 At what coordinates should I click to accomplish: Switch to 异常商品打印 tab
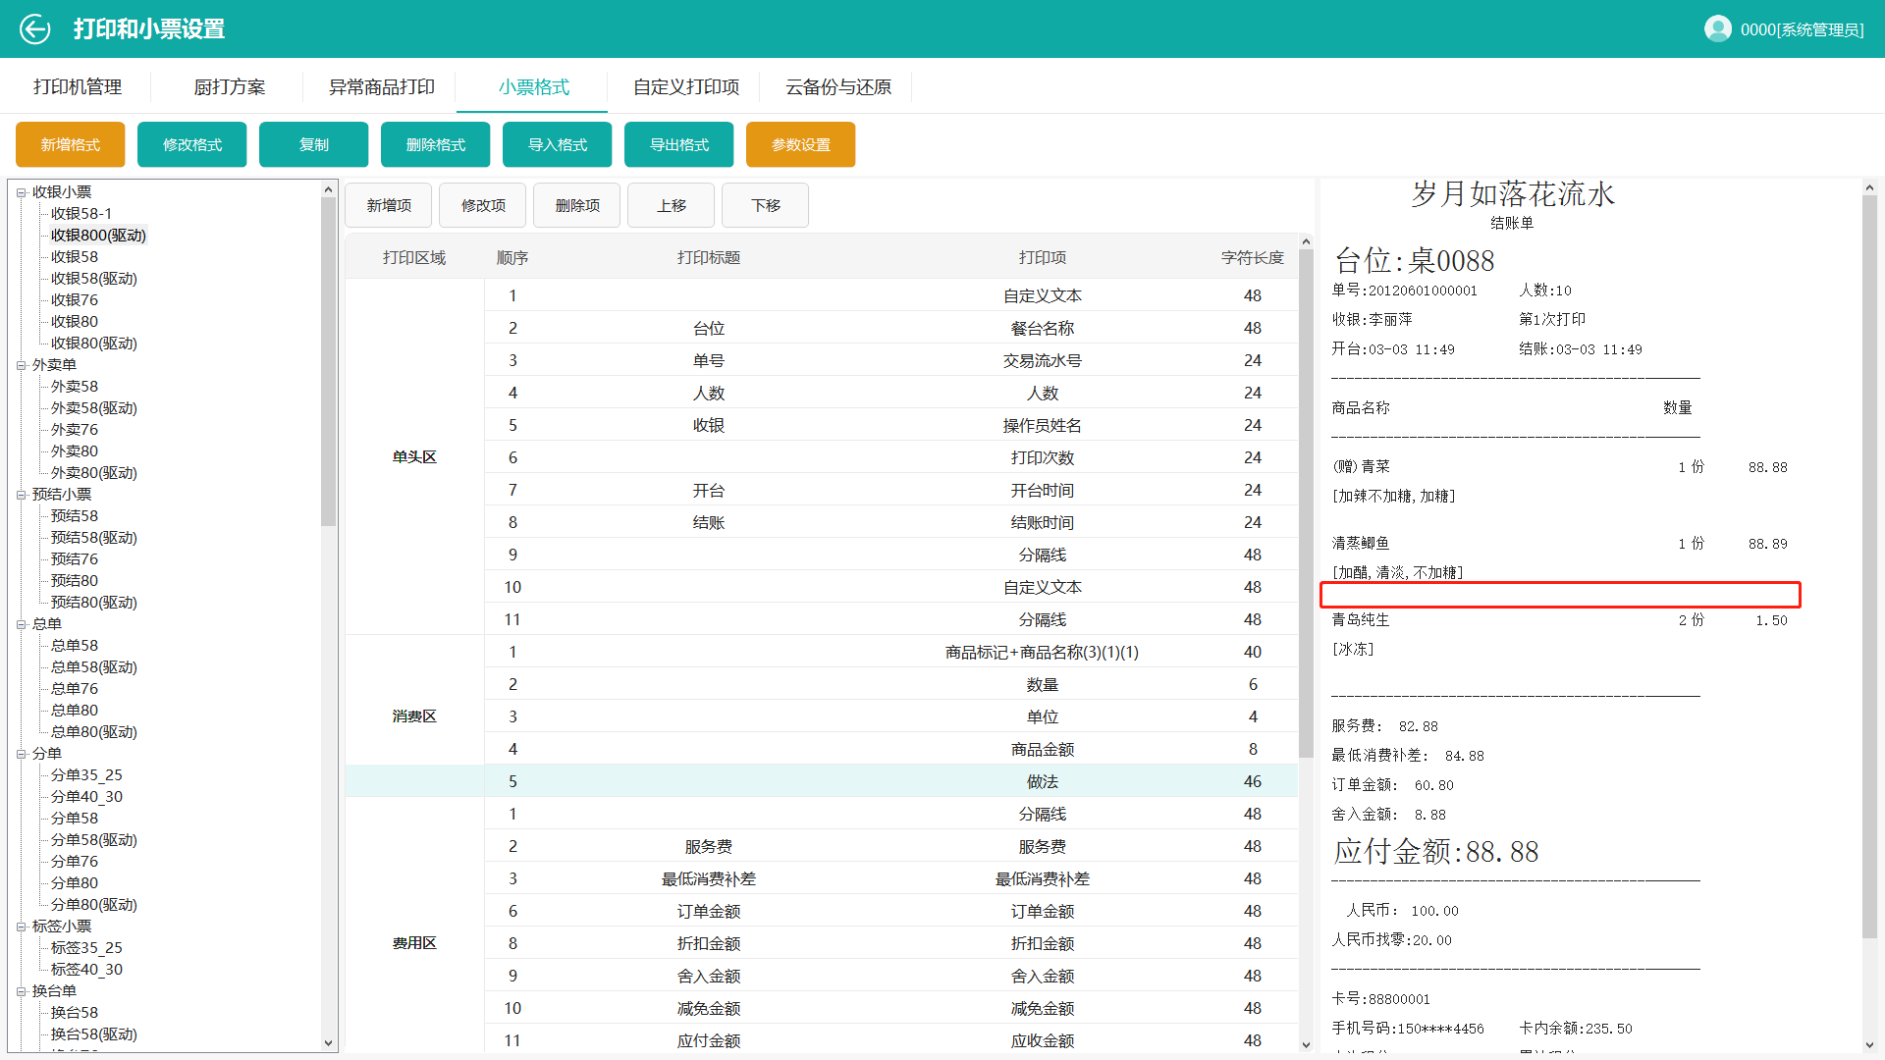[x=382, y=87]
